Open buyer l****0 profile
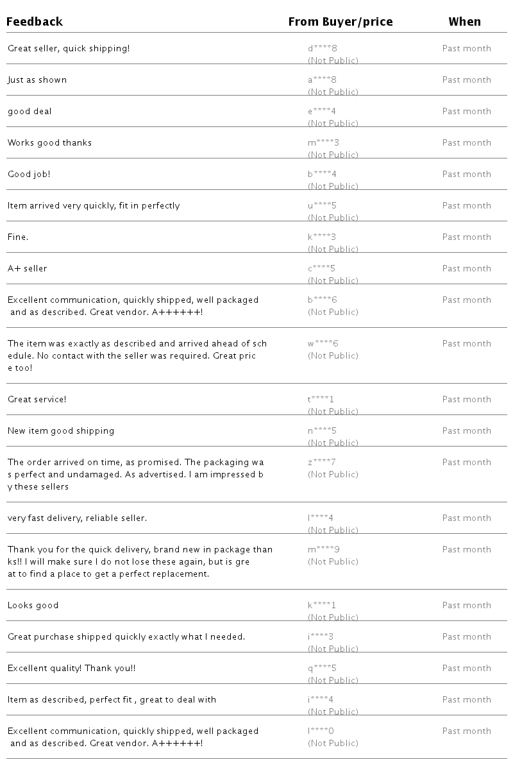This screenshot has height=759, width=513. coord(321,731)
